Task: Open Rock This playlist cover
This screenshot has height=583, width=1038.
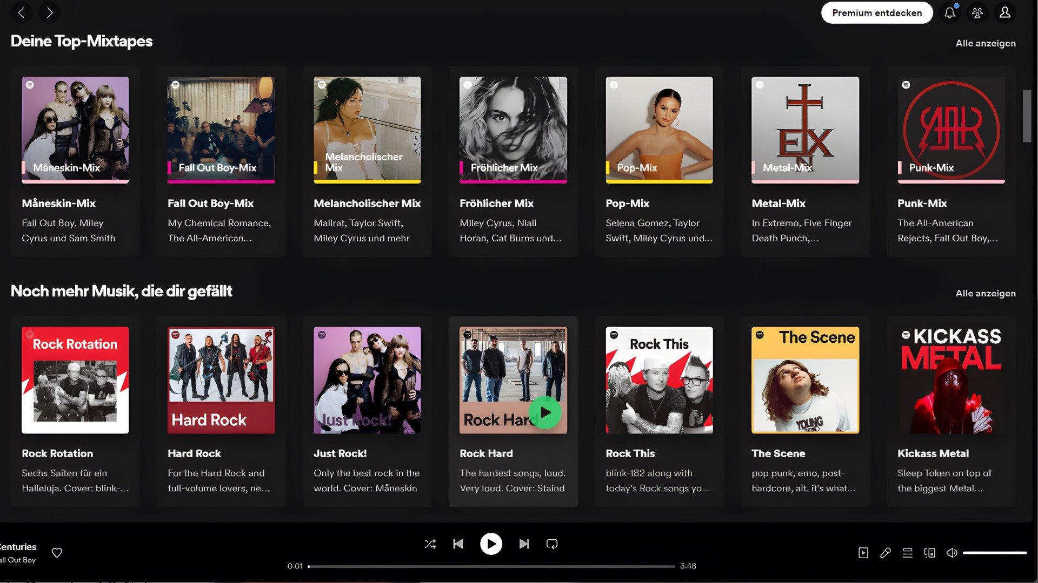Action: [x=659, y=380]
